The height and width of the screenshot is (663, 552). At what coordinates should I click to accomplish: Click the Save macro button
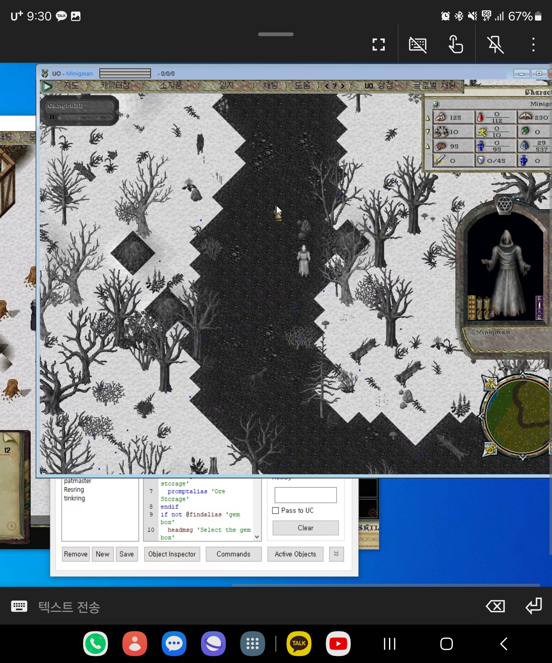point(126,554)
